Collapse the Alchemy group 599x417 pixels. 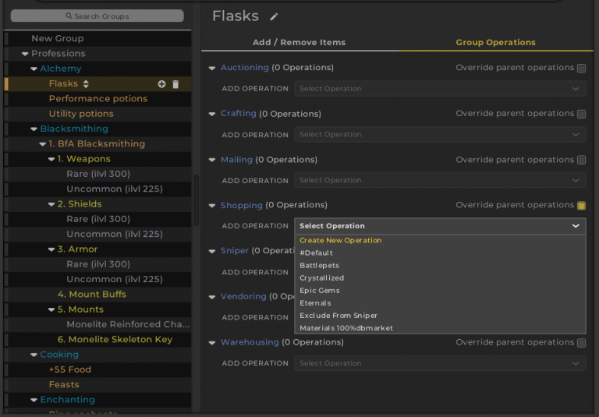coord(34,69)
